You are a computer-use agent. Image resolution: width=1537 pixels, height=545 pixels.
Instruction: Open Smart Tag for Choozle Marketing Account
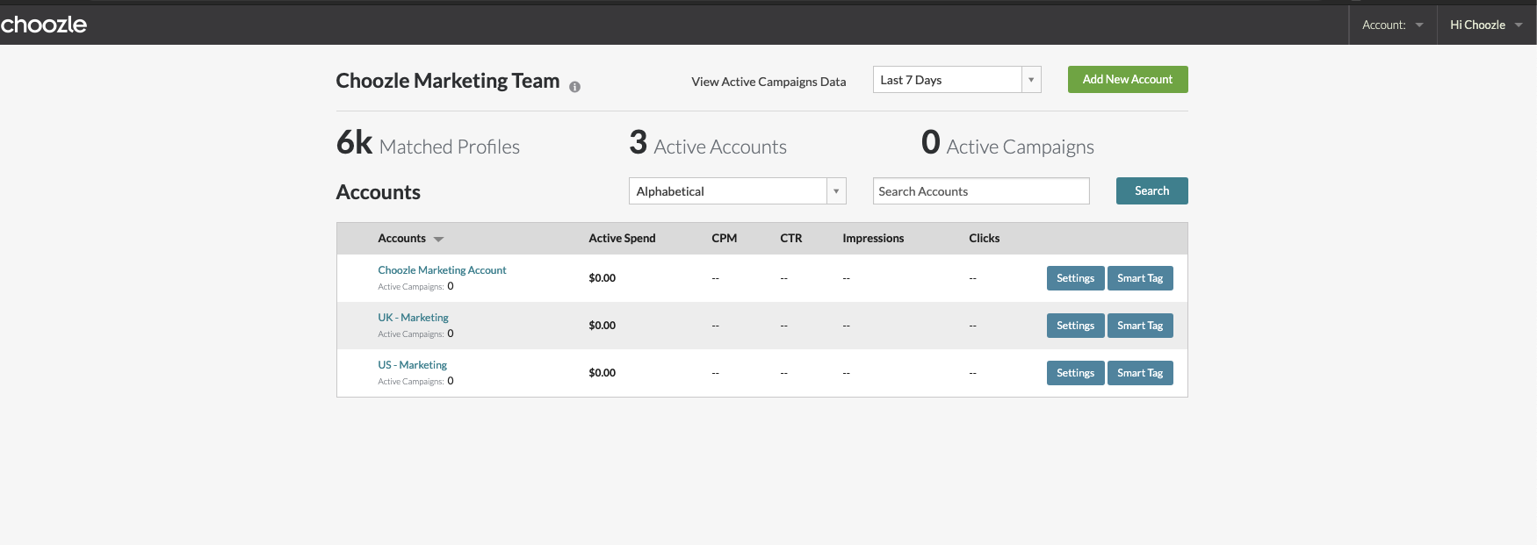1140,278
